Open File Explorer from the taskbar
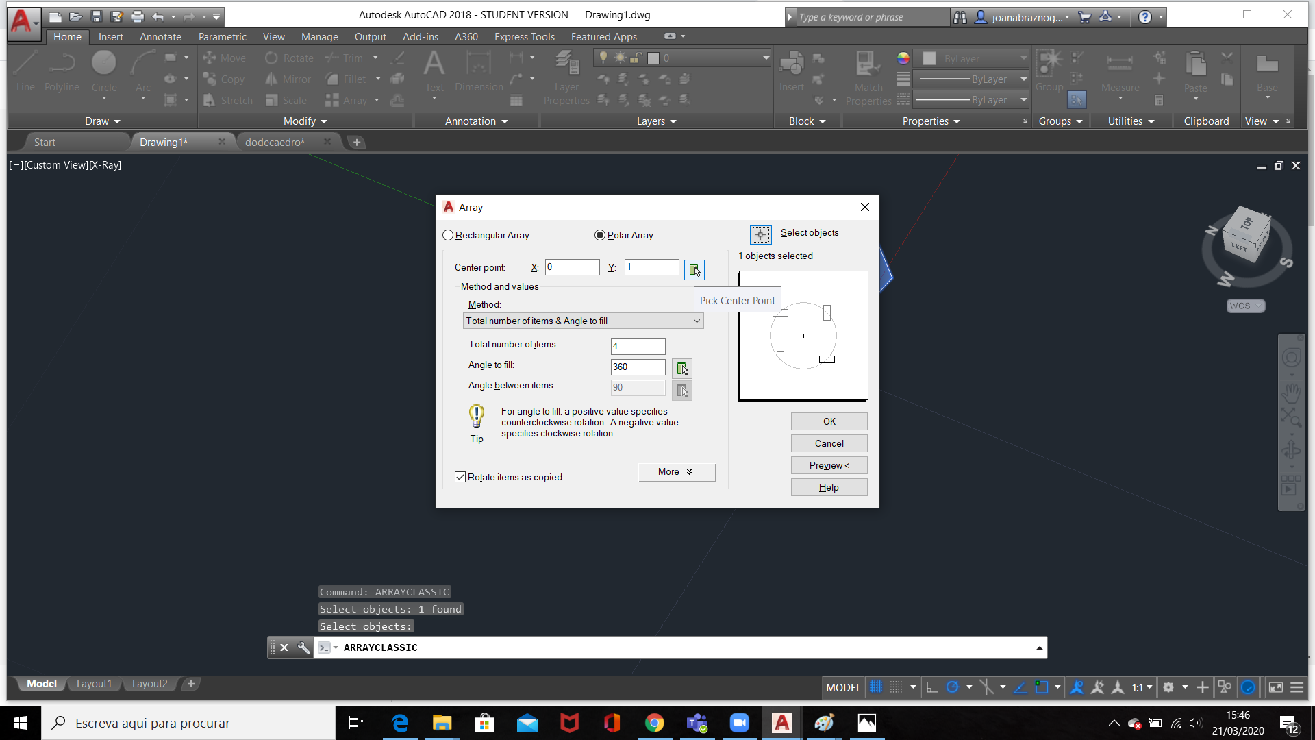Image resolution: width=1315 pixels, height=740 pixels. coord(442,723)
